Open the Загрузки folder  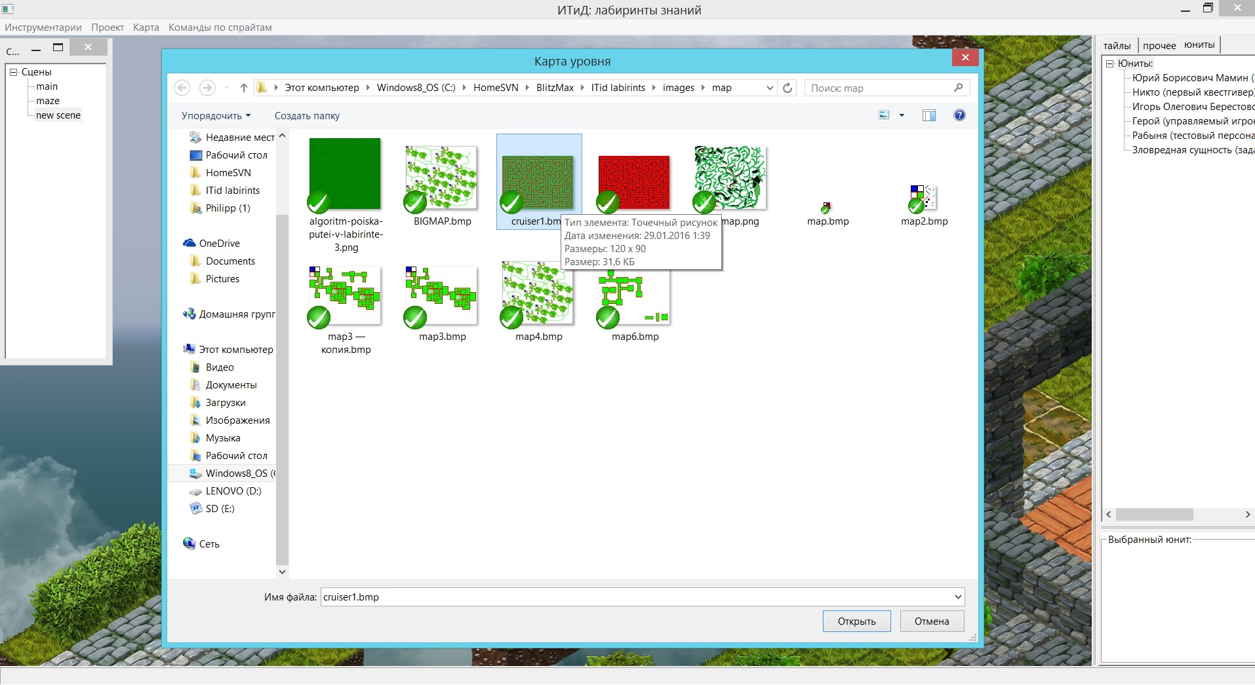[x=218, y=403]
